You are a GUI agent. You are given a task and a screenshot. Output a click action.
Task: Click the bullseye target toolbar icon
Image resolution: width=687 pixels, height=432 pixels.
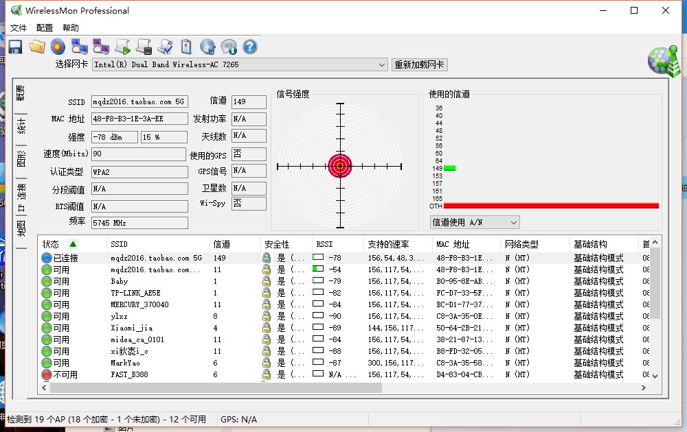click(58, 47)
